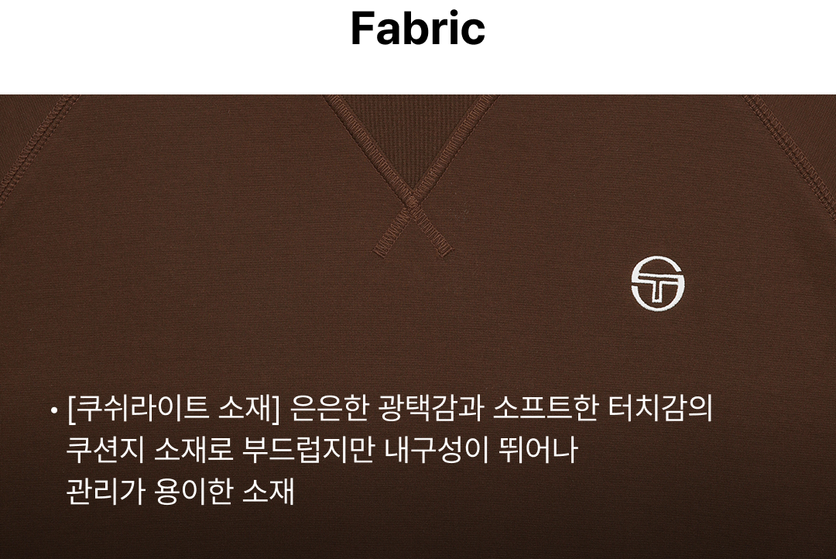Click the words 쿠션지 소재로
This screenshot has height=559, width=836.
(150, 449)
